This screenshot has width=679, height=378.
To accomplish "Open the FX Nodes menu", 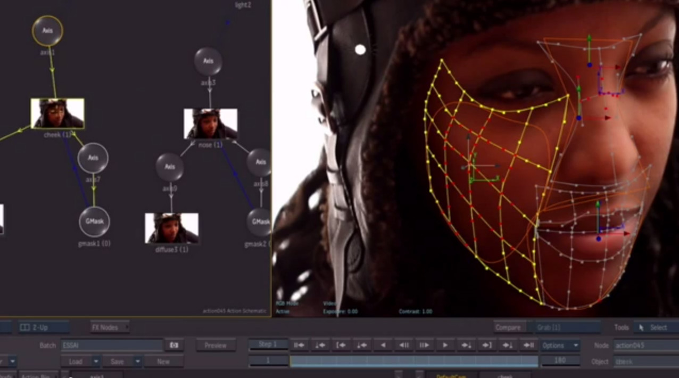I will click(109, 327).
